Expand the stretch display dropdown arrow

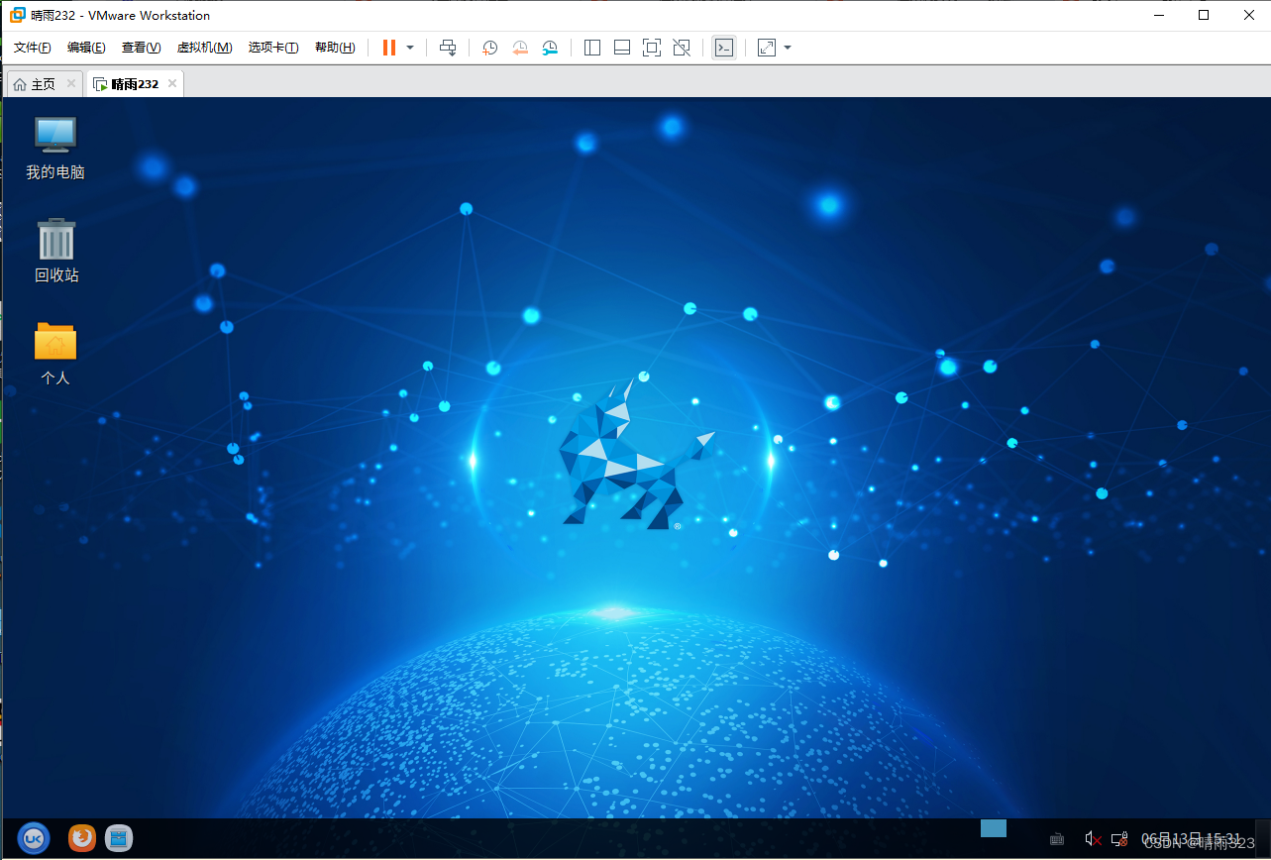pos(788,48)
